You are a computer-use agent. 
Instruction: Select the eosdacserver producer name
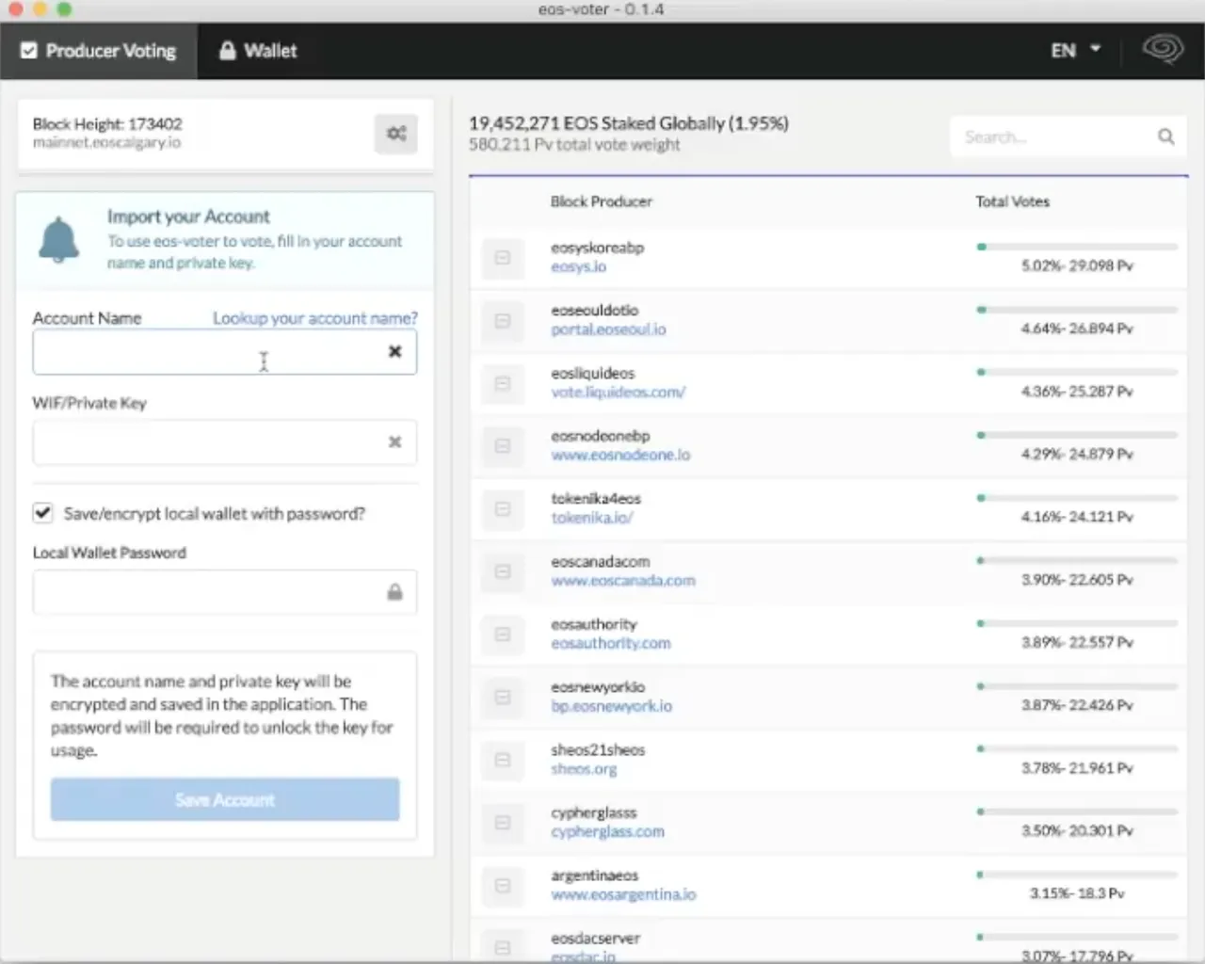coord(595,938)
